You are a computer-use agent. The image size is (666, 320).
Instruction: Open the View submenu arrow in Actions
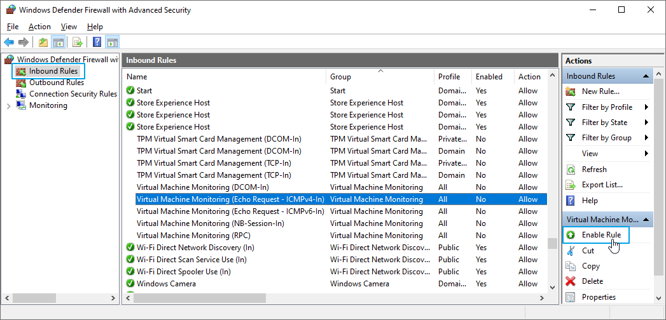pos(646,154)
